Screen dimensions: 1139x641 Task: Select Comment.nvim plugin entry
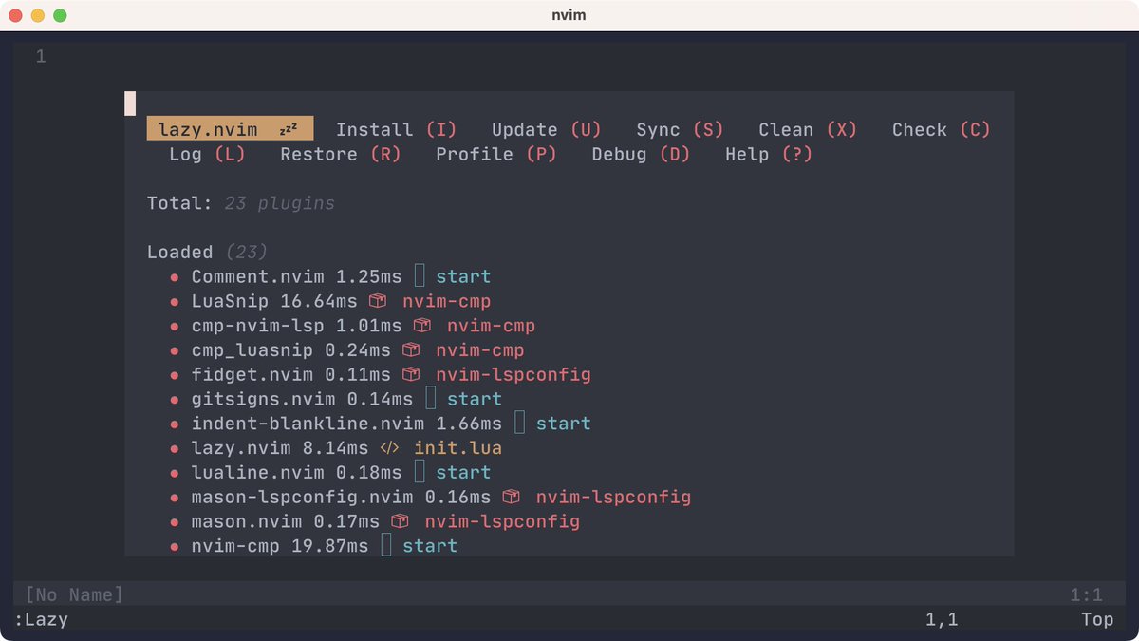tap(258, 276)
